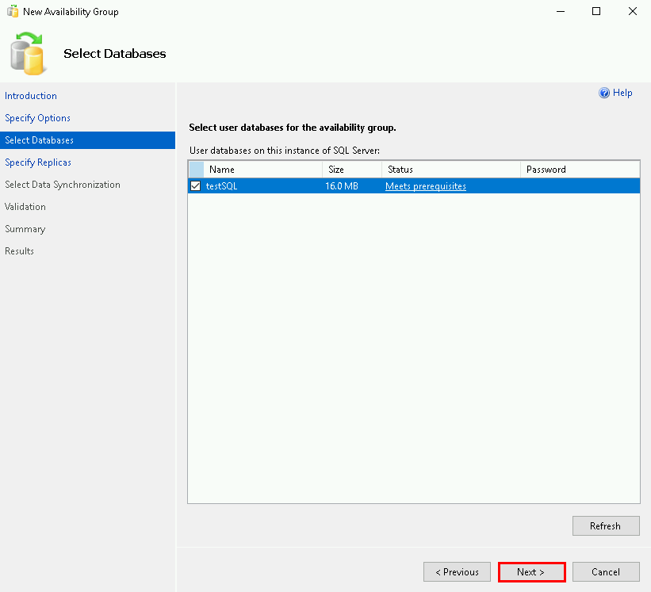The width and height of the screenshot is (651, 592).
Task: Click the title bar application icon
Action: pyautogui.click(x=13, y=12)
